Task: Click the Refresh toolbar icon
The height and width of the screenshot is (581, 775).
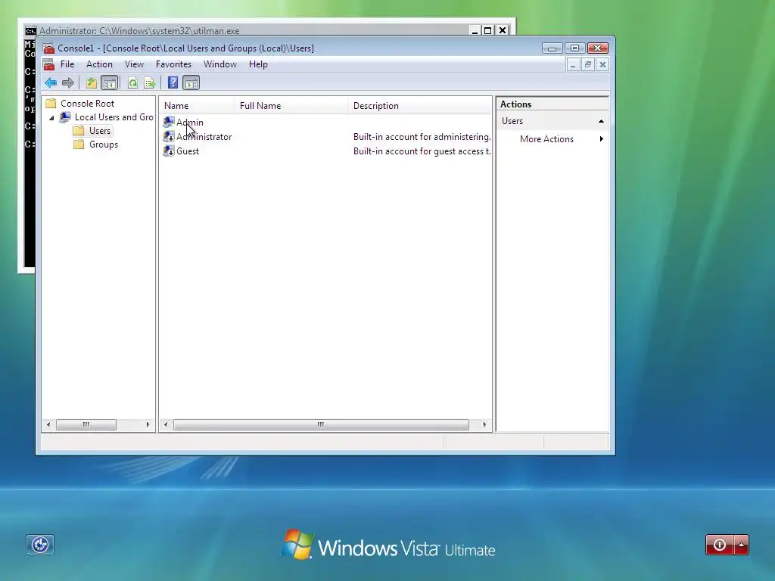Action: click(x=132, y=83)
